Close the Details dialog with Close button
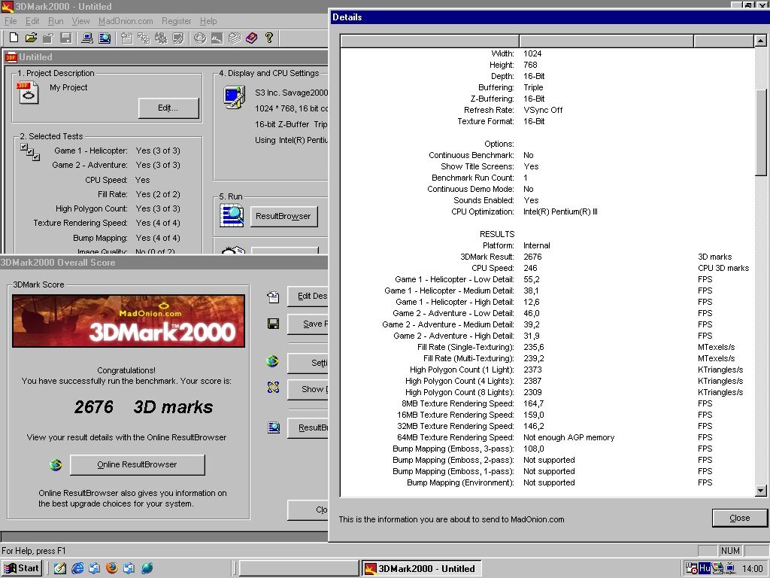Screen dimensions: 770x578 [739, 518]
